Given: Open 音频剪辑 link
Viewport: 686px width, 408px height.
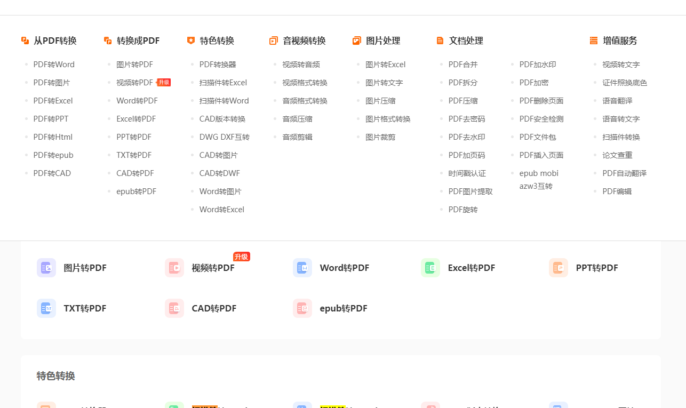Looking at the screenshot, I should [x=298, y=137].
